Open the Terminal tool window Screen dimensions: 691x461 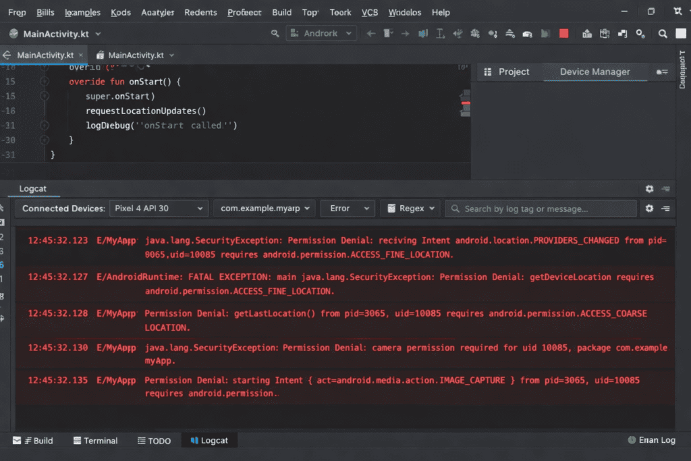(95, 440)
